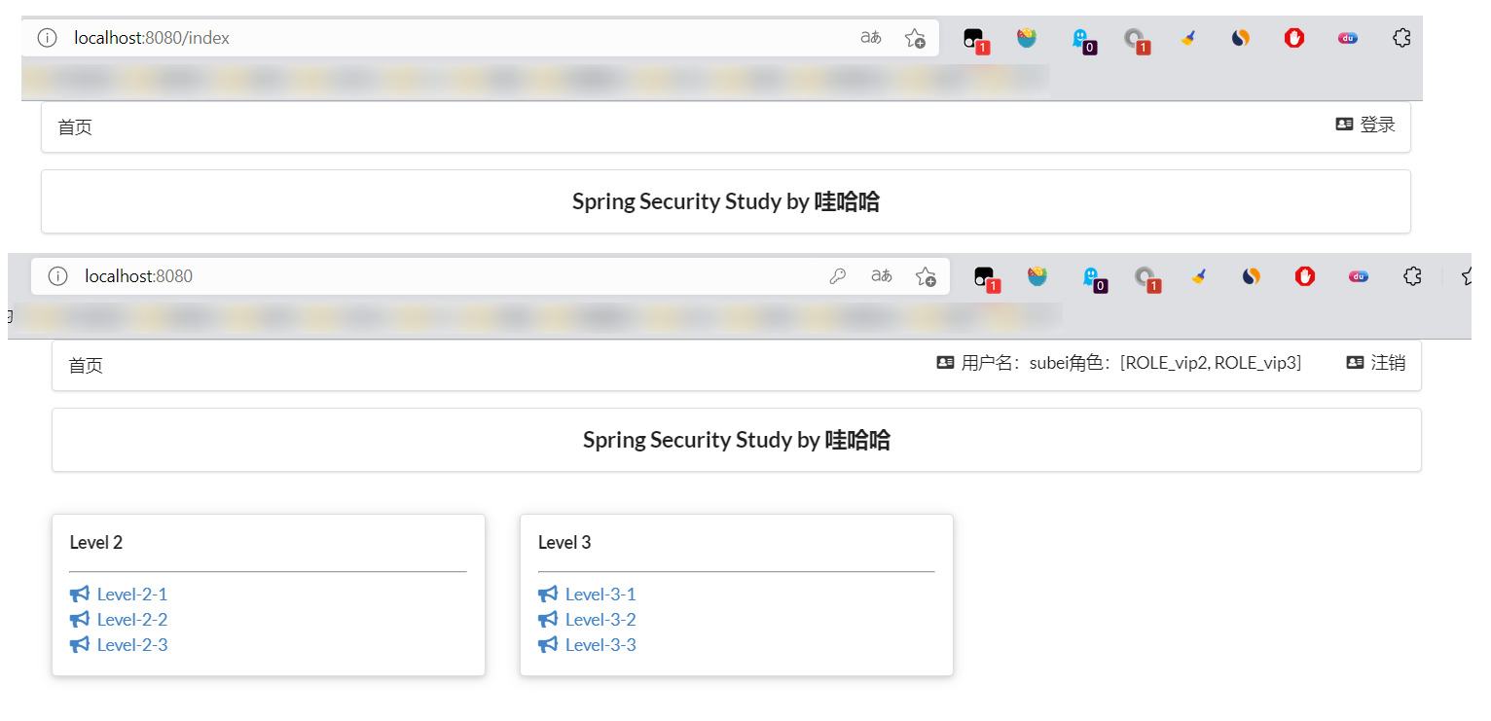1491x721 pixels.
Task: Click the megaphone icon beside Level-3-3
Action: [x=548, y=645]
